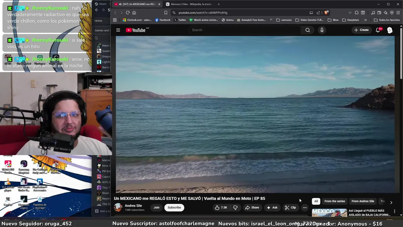The width and height of the screenshot is (403, 227).
Task: Select From Andres Sile chip
Action: coord(363,201)
